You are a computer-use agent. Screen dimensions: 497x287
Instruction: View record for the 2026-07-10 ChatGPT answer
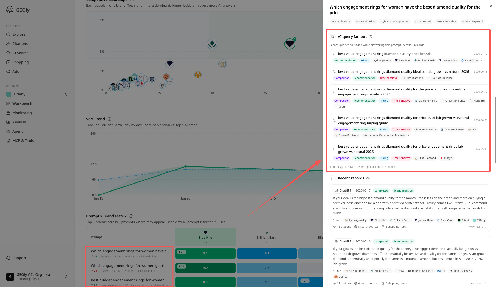click(x=478, y=283)
